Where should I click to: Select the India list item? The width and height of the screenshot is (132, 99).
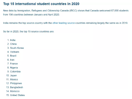pos(13,40)
